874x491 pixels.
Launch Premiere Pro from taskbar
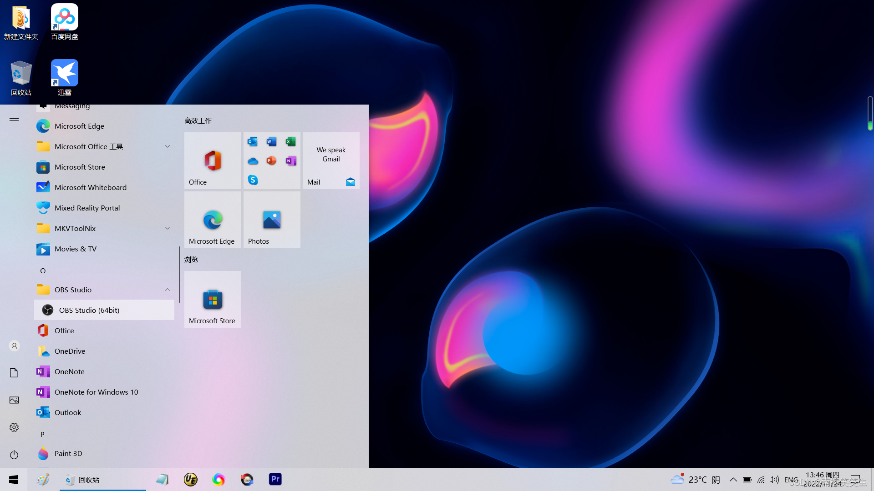click(x=275, y=480)
